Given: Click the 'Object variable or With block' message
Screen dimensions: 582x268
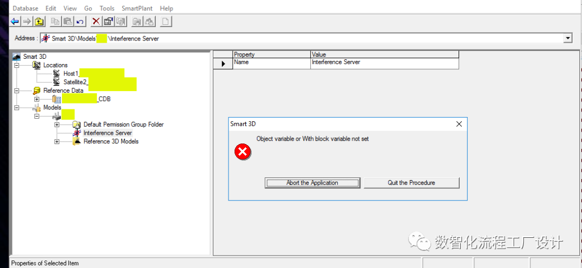Looking at the screenshot, I should point(313,139).
